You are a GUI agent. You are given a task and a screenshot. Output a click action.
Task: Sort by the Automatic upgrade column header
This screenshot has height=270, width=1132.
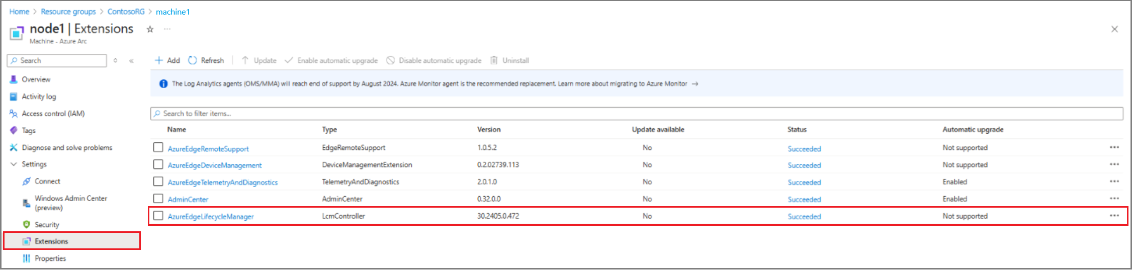pyautogui.click(x=973, y=129)
